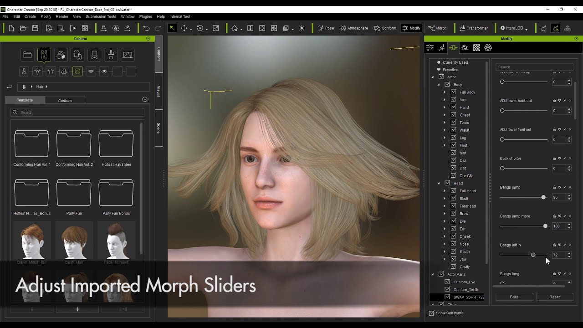Open the Skin material category icon in Content
Viewport: 583px width, 328px height.
coord(61,55)
